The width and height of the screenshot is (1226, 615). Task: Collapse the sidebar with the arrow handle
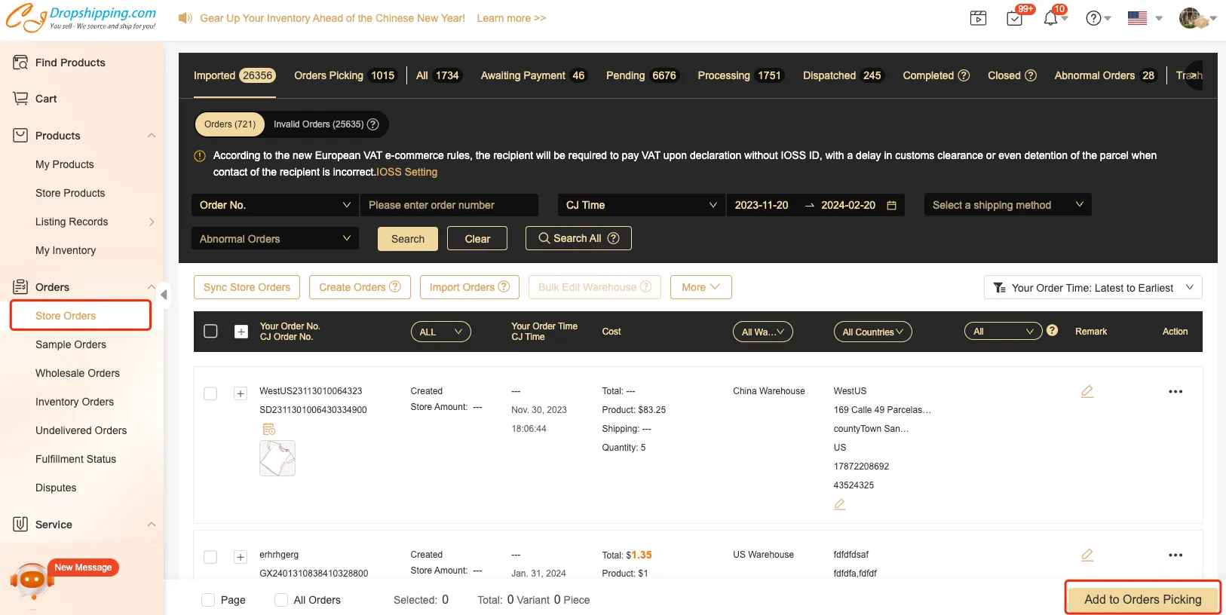(x=164, y=295)
